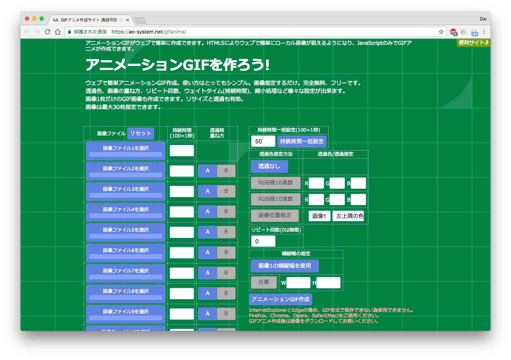Image resolution: width=511 pixels, height=360 pixels.
Task: Close the GIFアニメ作成サイト tab
Action: [x=128, y=20]
